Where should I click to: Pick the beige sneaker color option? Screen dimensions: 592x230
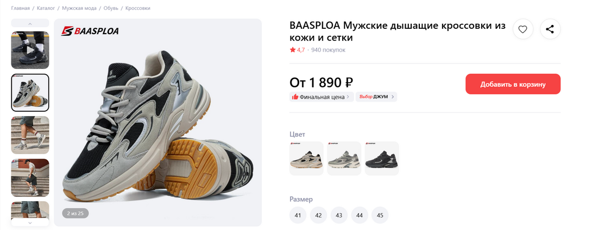pos(306,158)
